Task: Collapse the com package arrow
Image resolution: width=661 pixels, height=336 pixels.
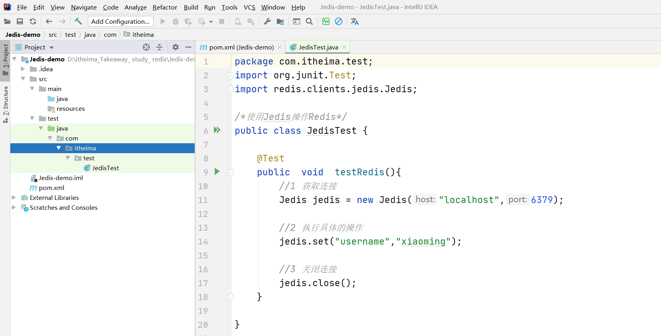Action: [x=50, y=138]
